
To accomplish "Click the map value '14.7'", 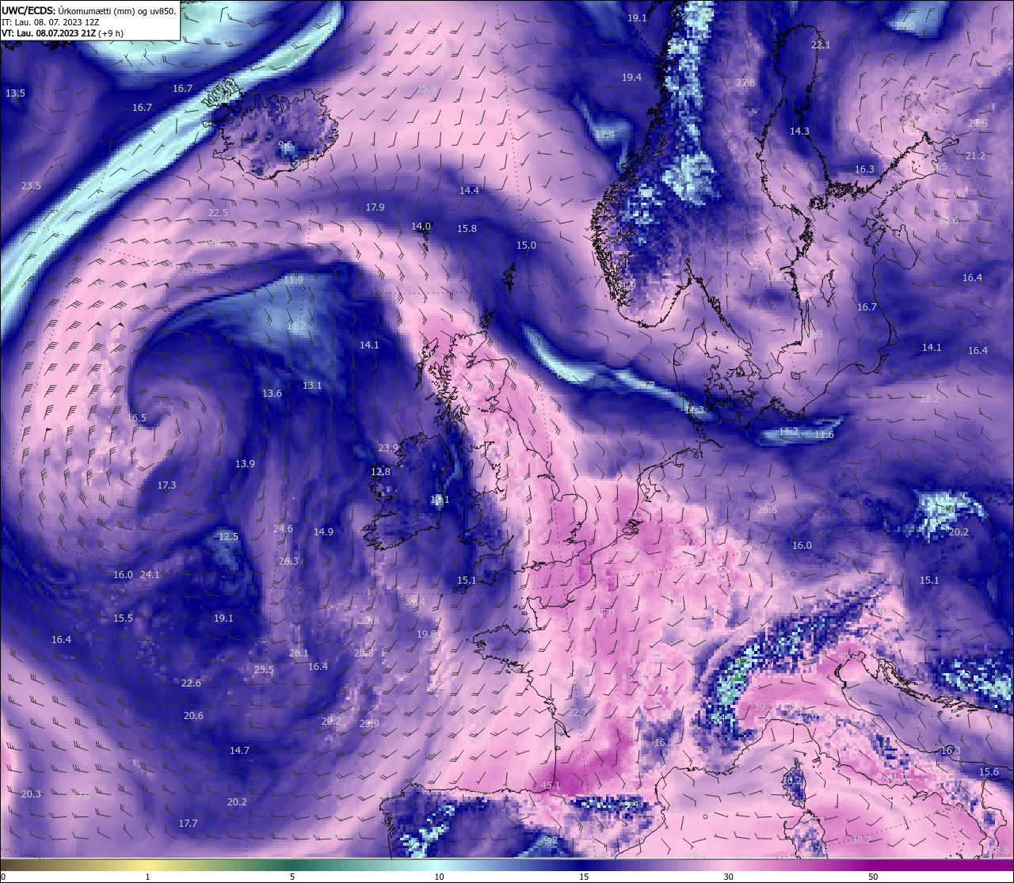I will coord(239,750).
